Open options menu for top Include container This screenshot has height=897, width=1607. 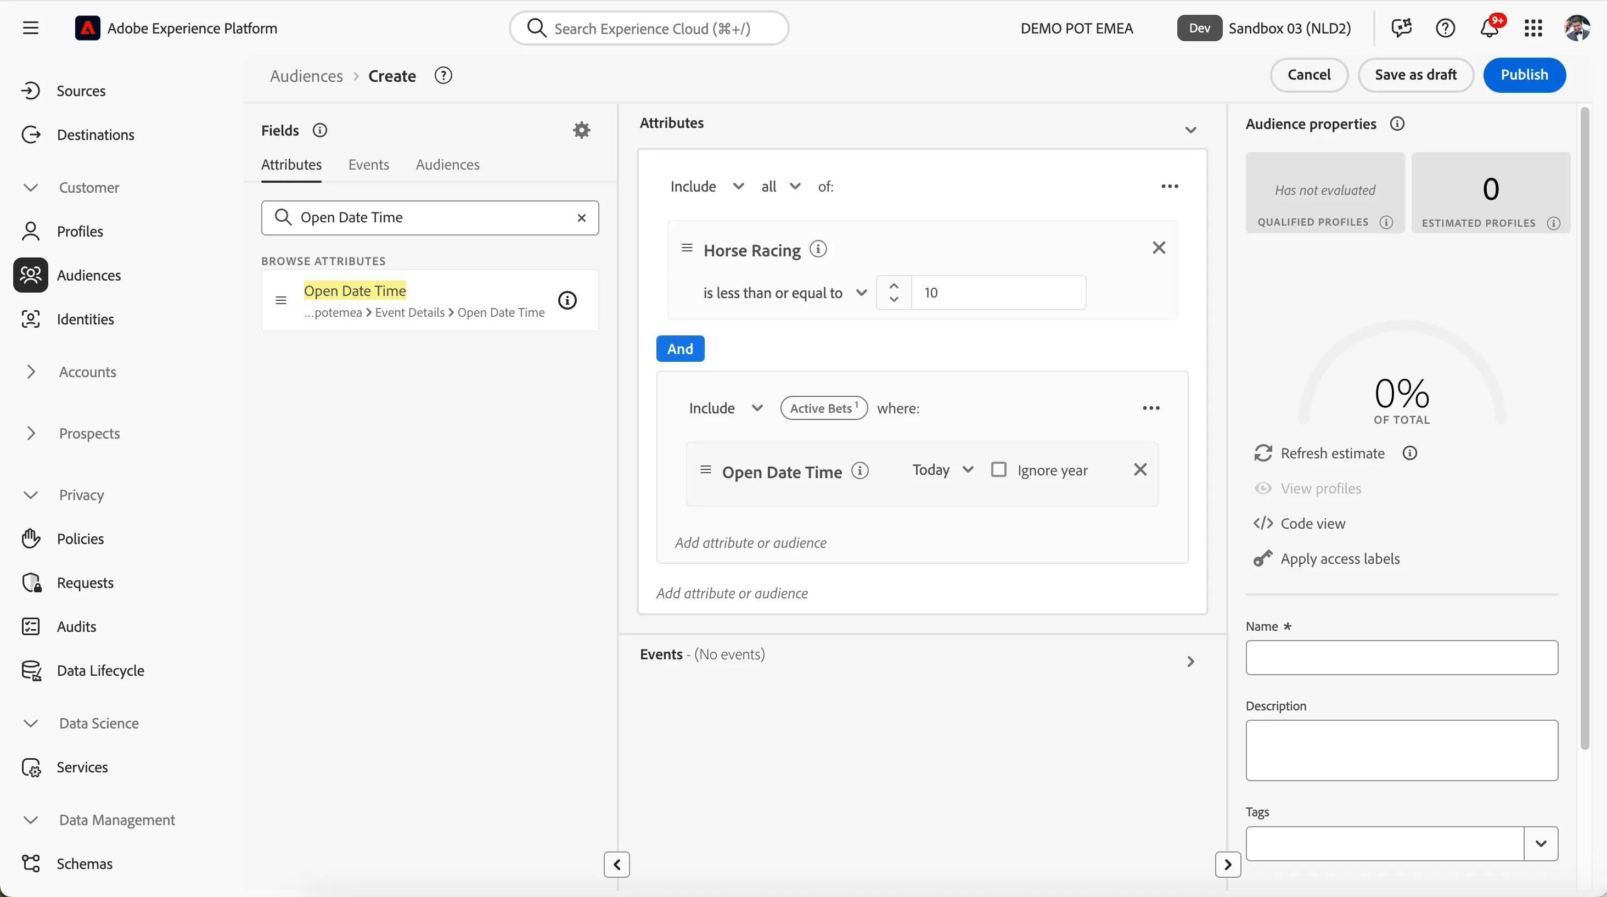coord(1170,187)
